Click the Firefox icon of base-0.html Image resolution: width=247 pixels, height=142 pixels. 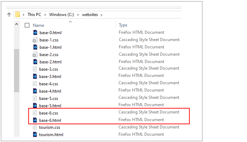tap(35, 32)
